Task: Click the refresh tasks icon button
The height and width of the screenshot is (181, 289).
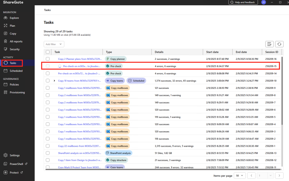Action: pos(279,44)
